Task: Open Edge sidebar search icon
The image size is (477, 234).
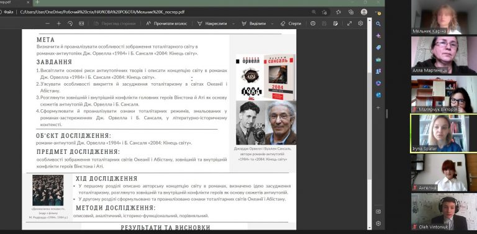Action: [378, 24]
